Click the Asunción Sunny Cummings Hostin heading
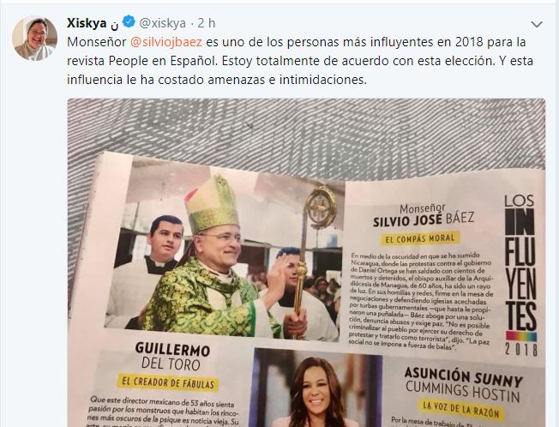Image resolution: width=559 pixels, height=427 pixels. pos(463,385)
